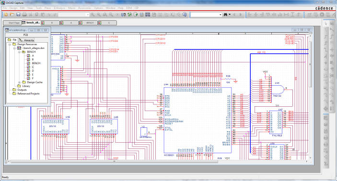337x181 pixels.
Task: Click the green back-annotate toolbar icon
Action: point(129,14)
